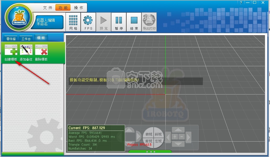
Task: Pan camera left with square left arrow
Action: pyautogui.click(x=168, y=137)
